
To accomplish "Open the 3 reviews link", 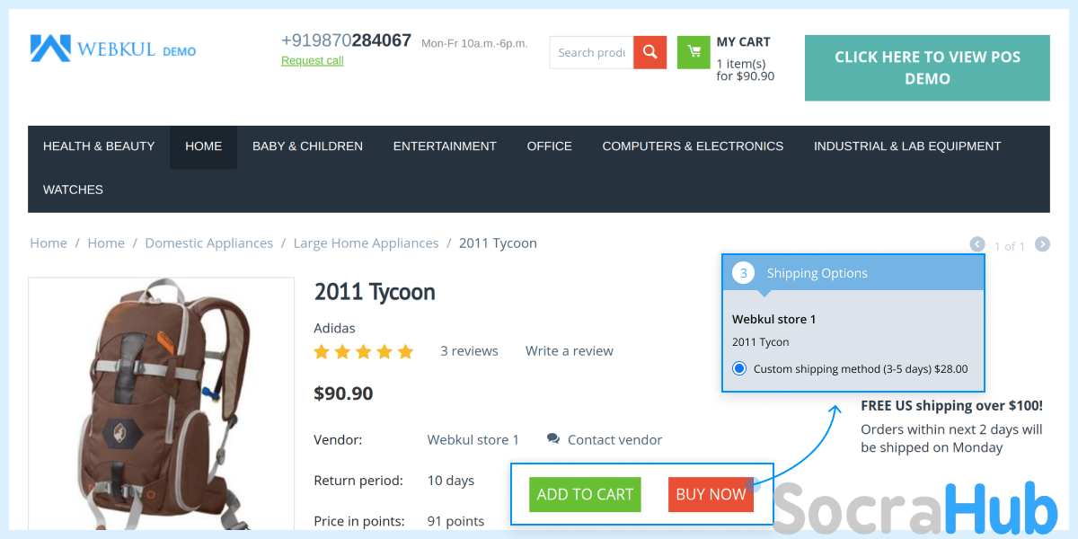I will (469, 351).
